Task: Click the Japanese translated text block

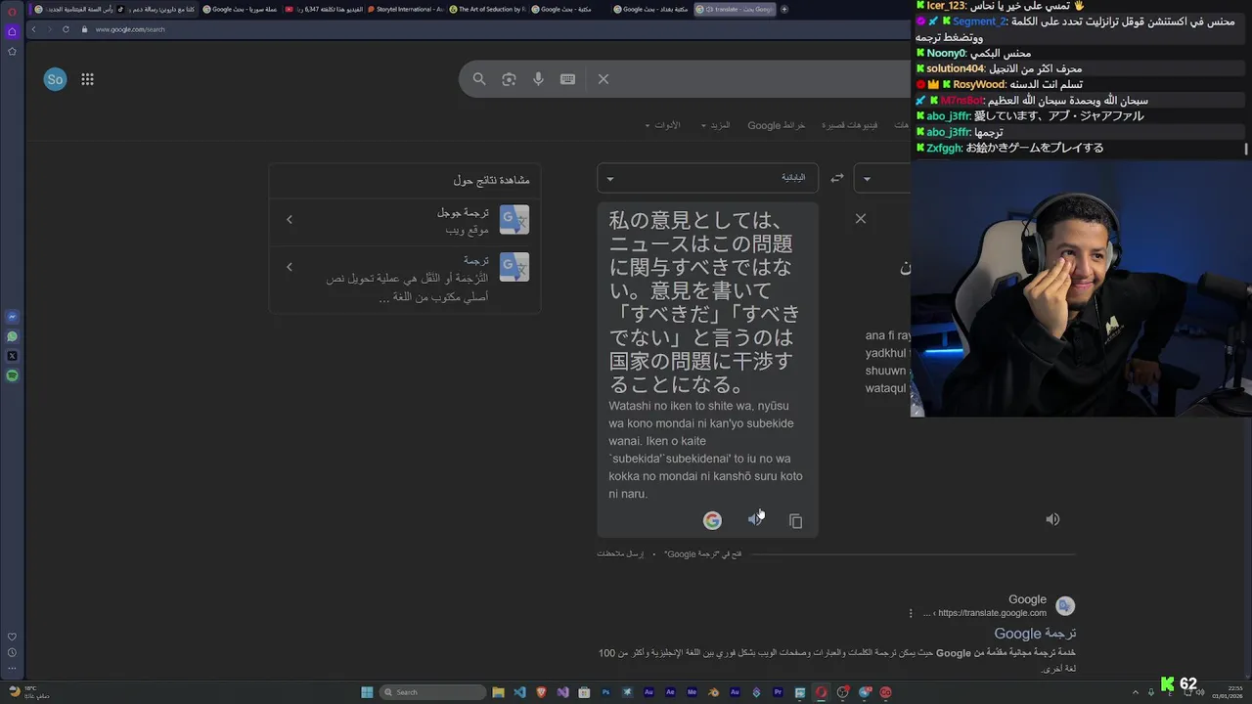Action: (x=705, y=302)
